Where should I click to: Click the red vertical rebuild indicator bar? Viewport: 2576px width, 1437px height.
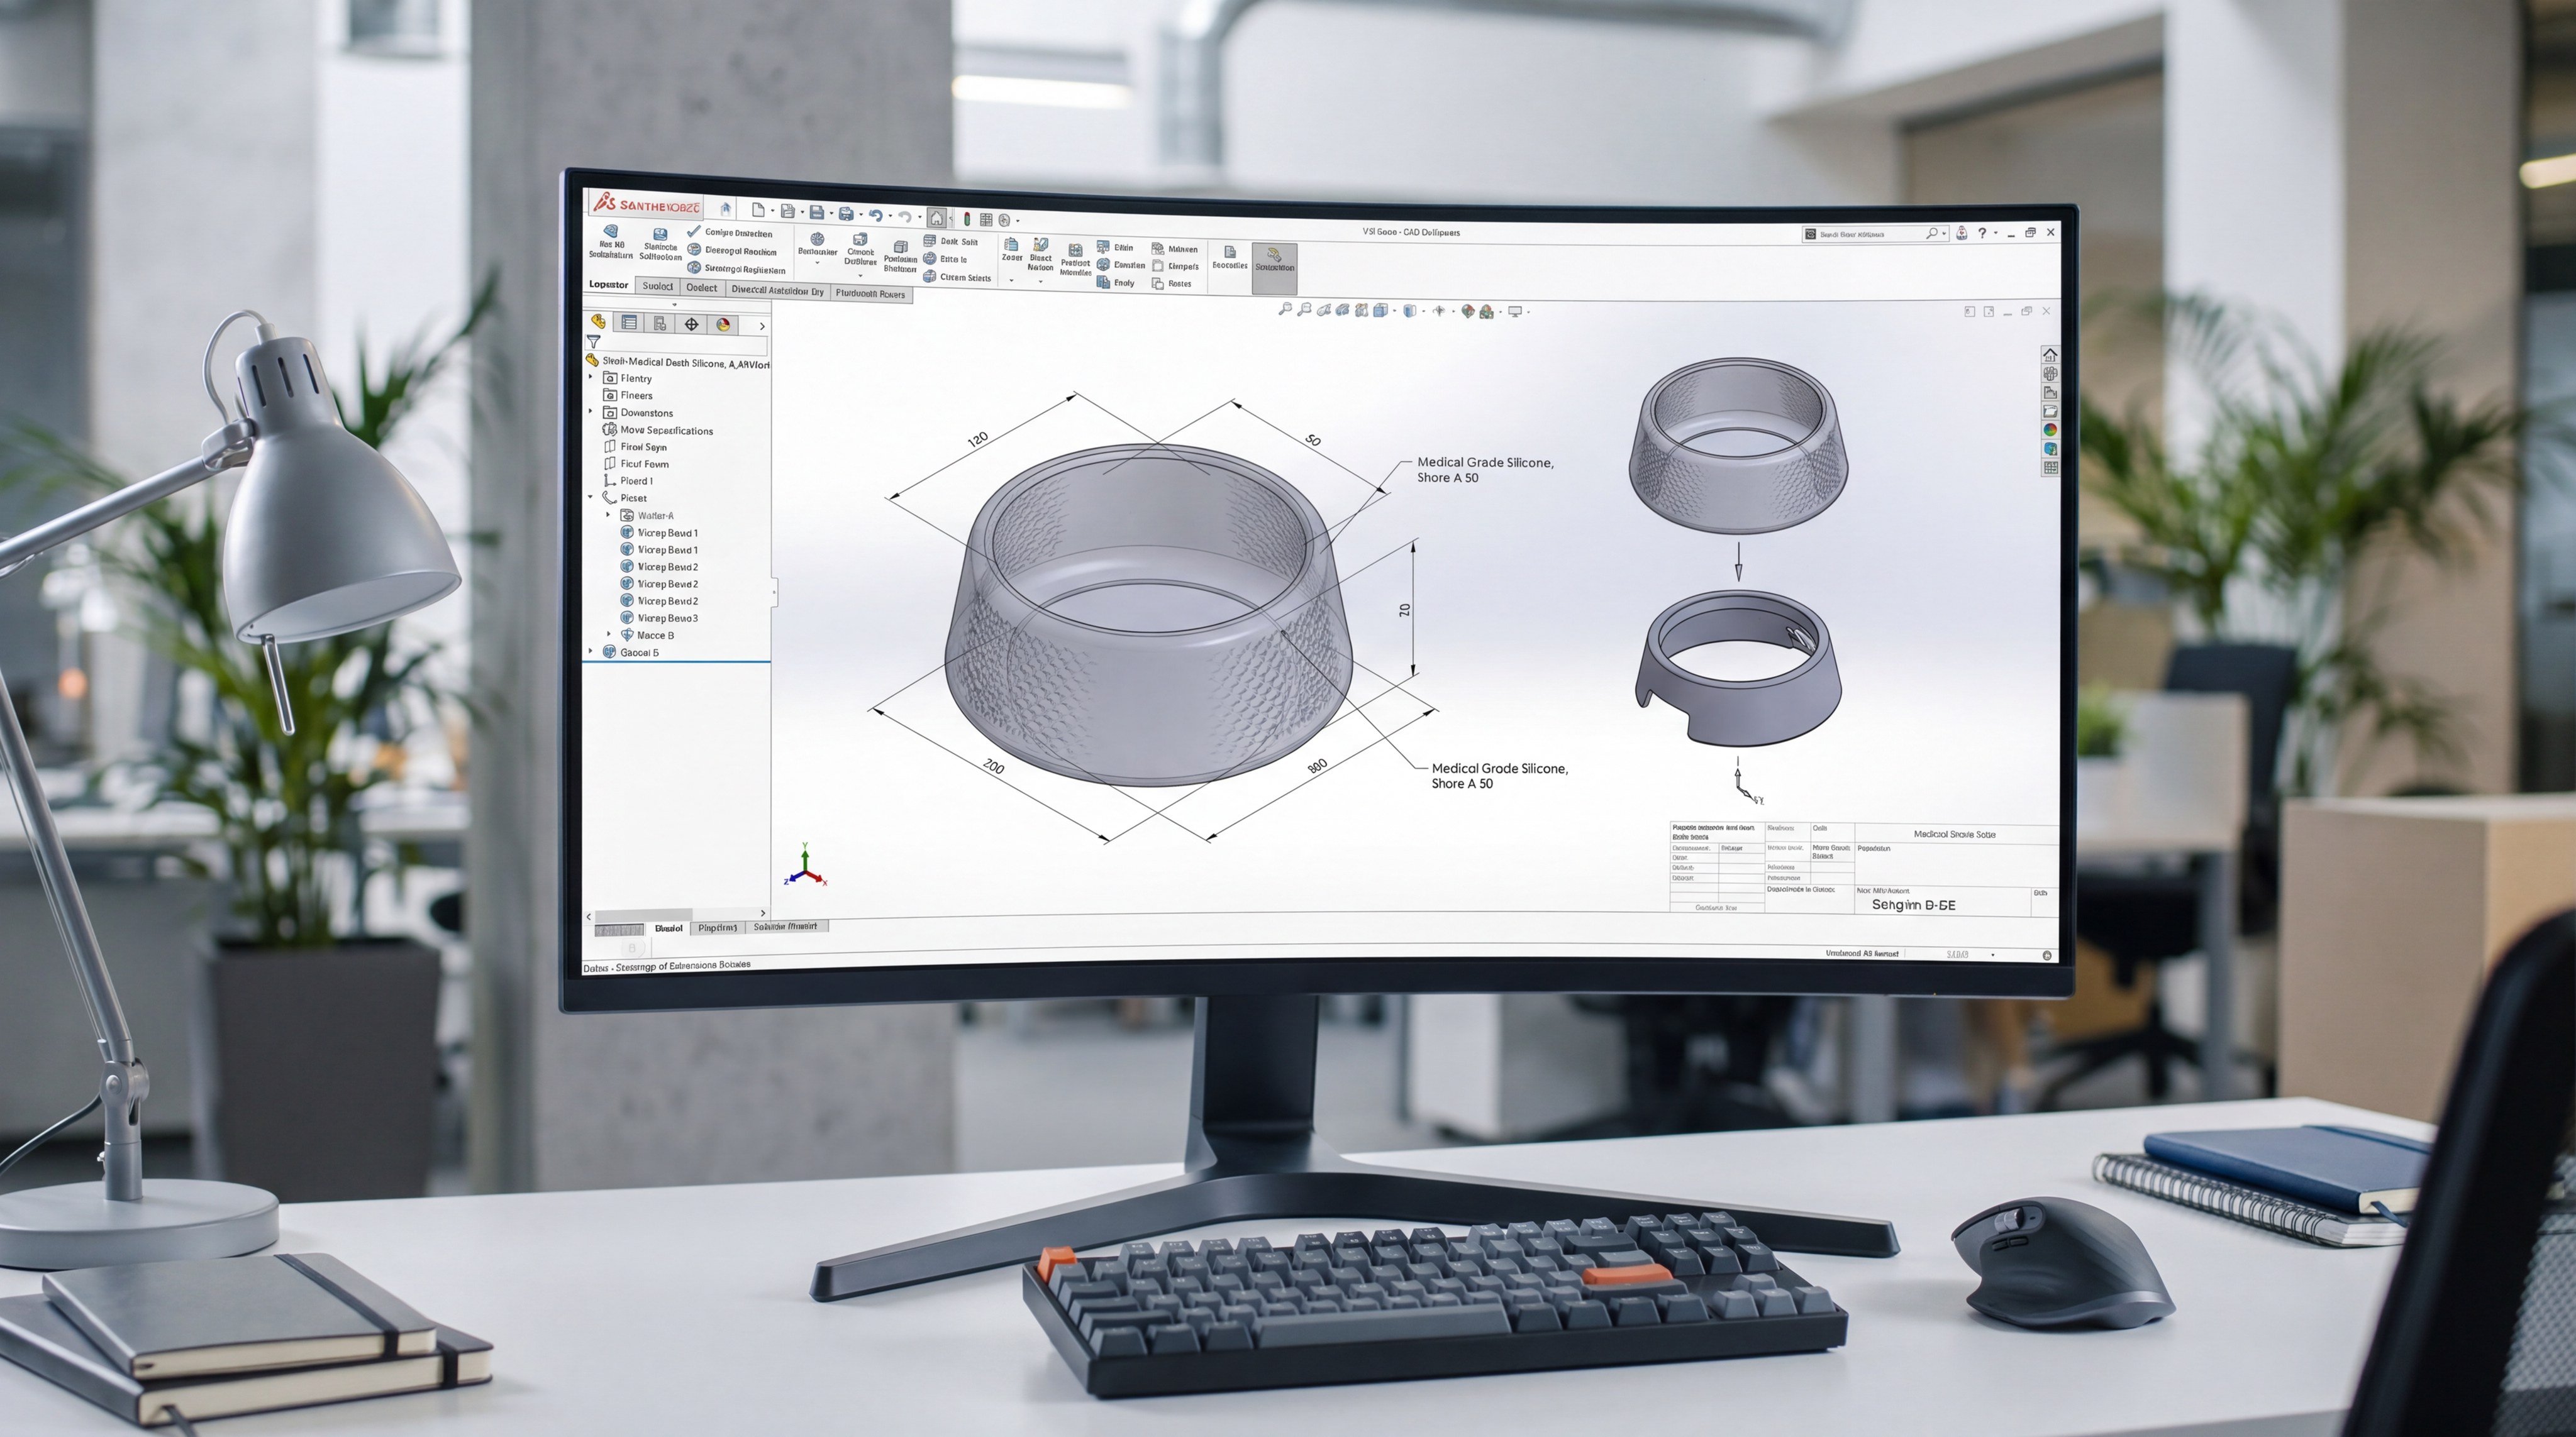coord(968,217)
